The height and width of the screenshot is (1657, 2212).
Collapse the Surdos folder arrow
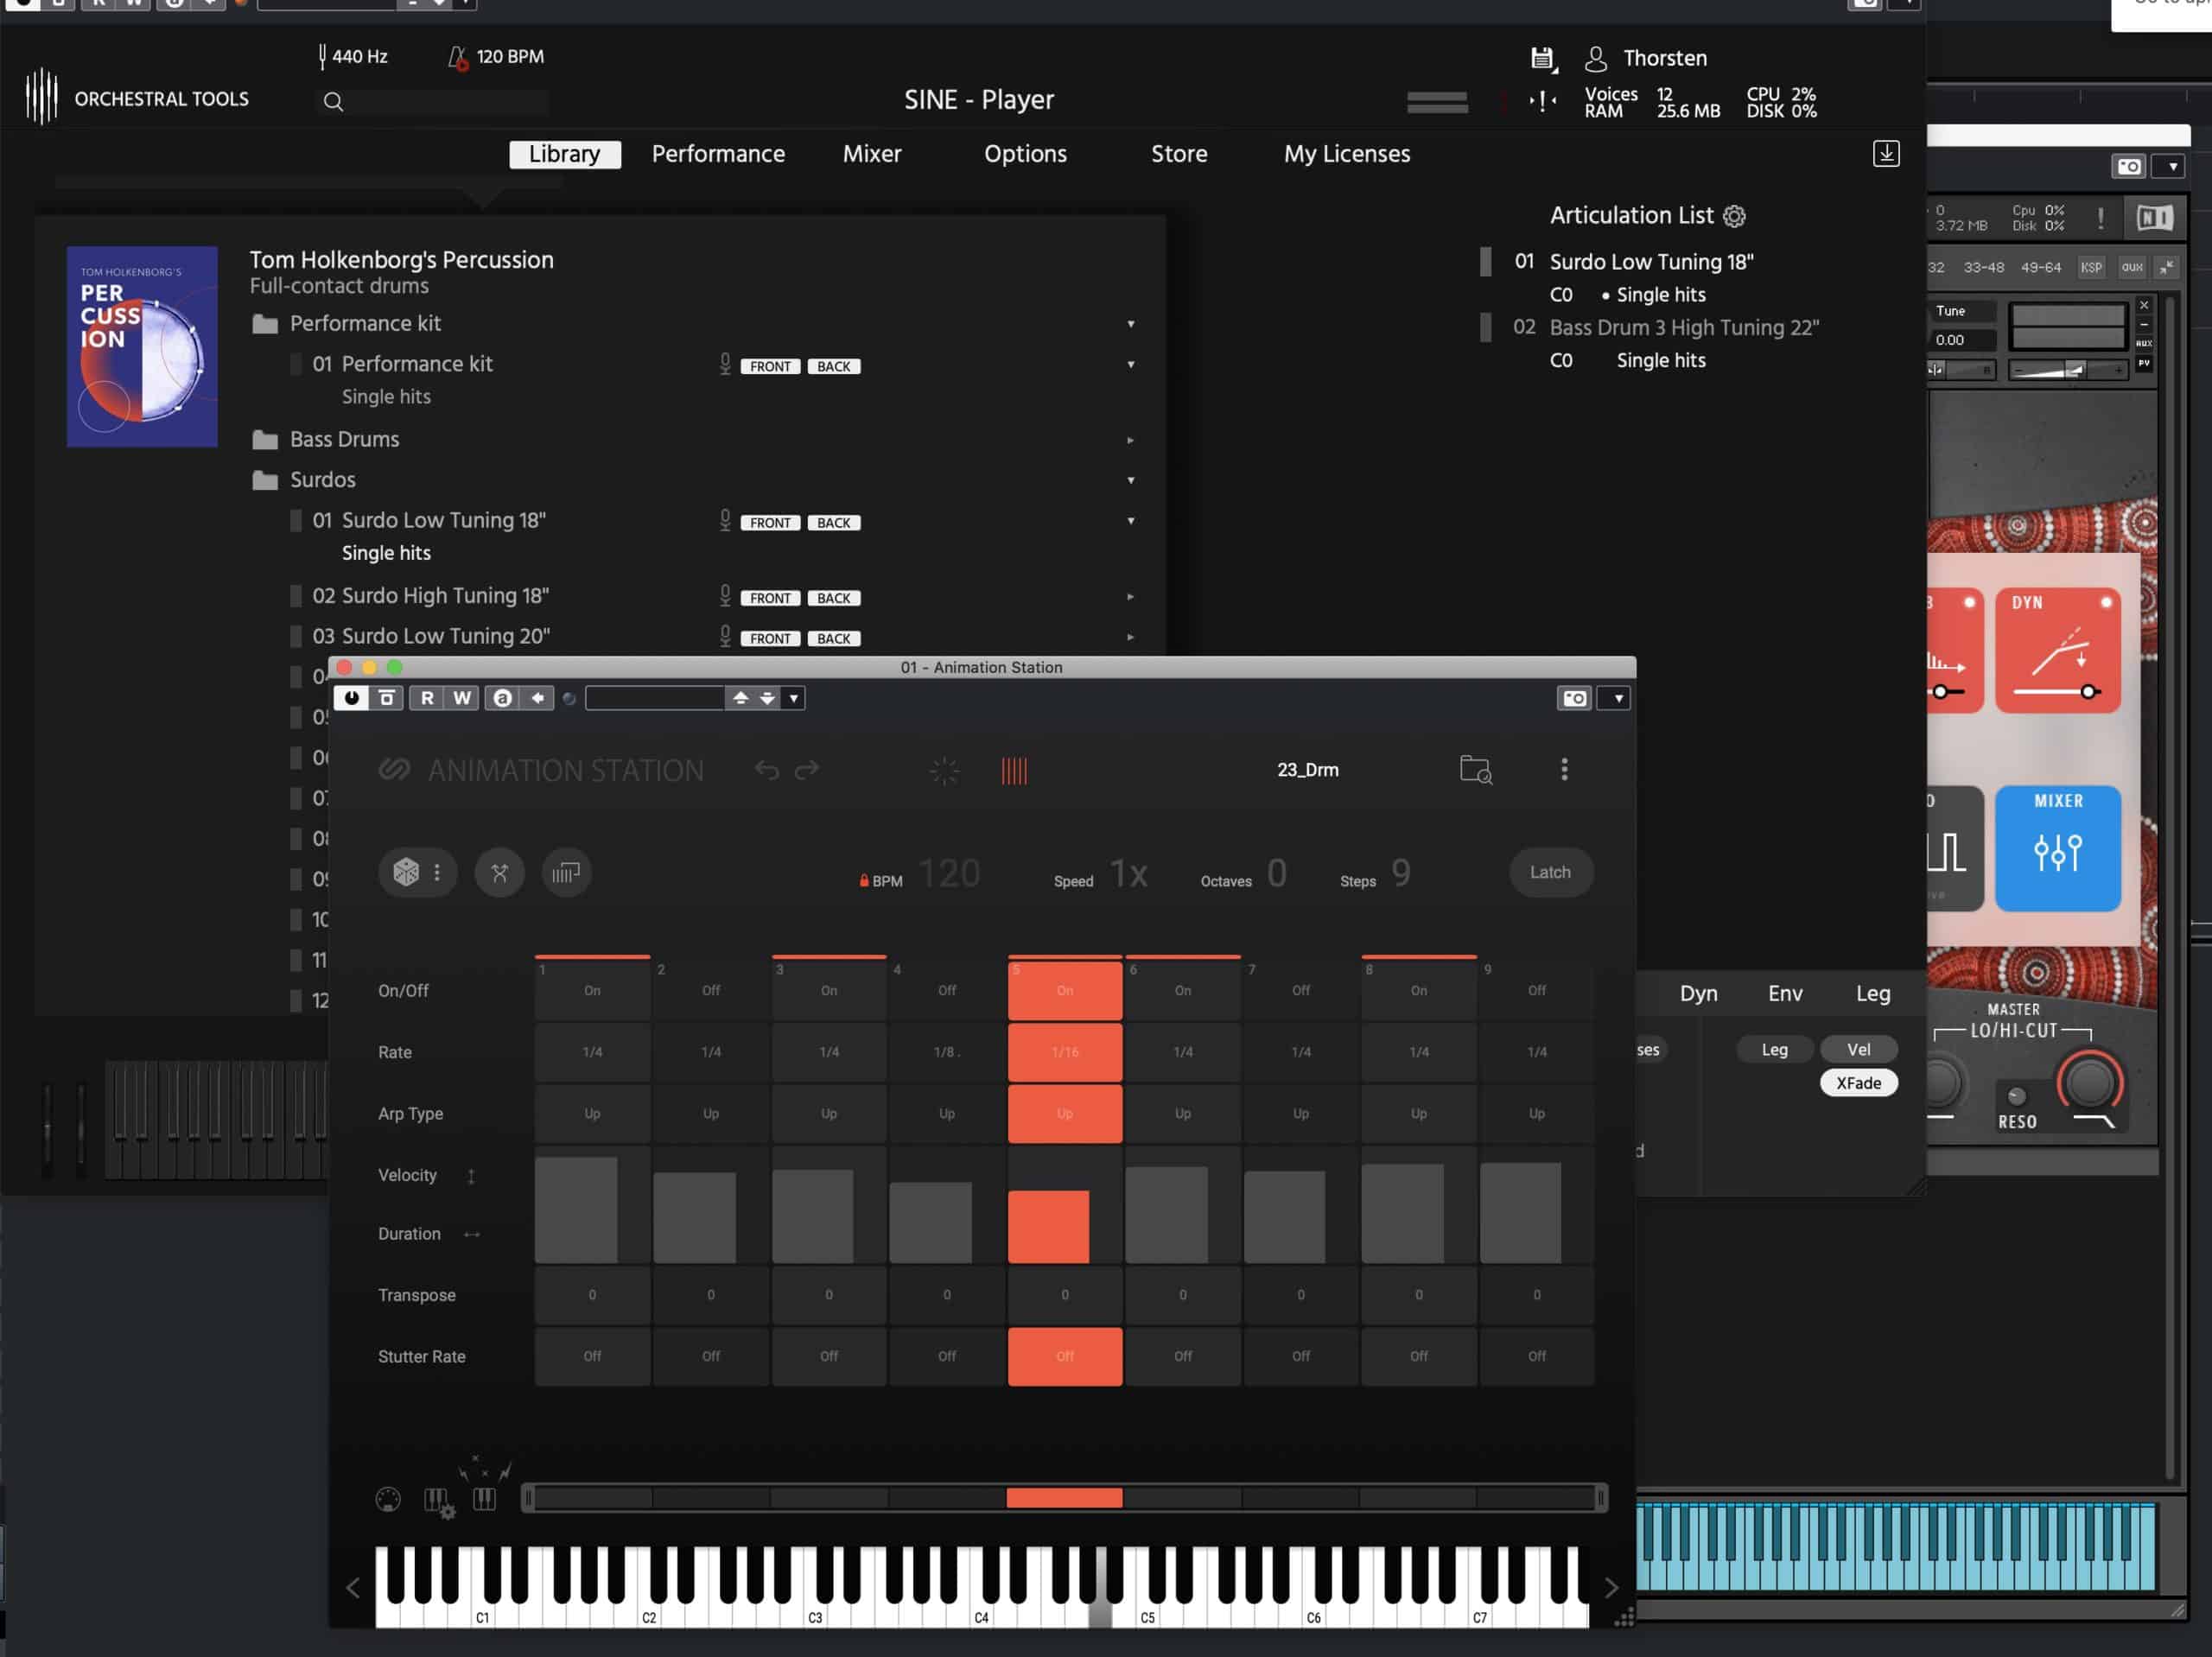click(x=1131, y=480)
